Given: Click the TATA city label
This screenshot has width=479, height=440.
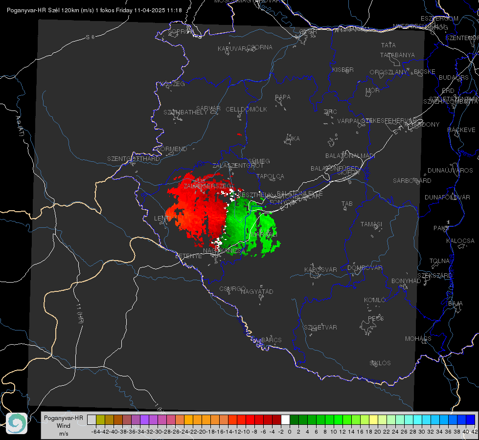Looking at the screenshot, I should point(388,45).
